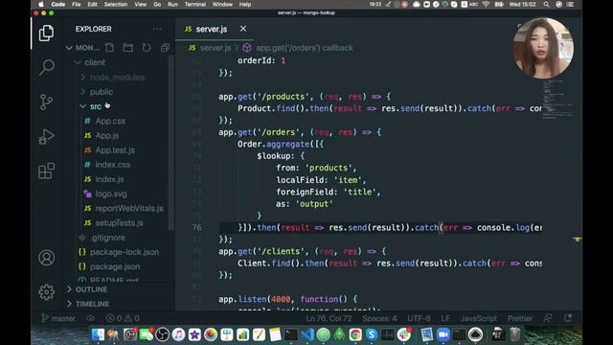
Task: Open App.css file
Action: [110, 121]
